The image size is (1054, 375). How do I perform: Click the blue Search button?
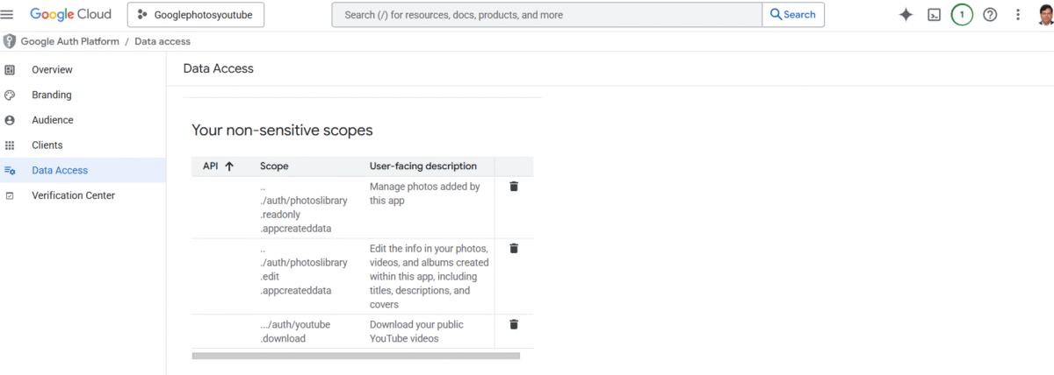pos(793,15)
